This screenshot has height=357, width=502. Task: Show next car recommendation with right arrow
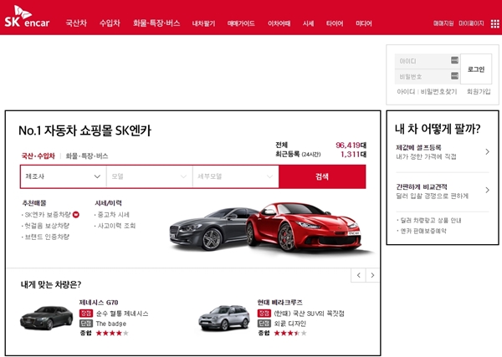pos(372,275)
